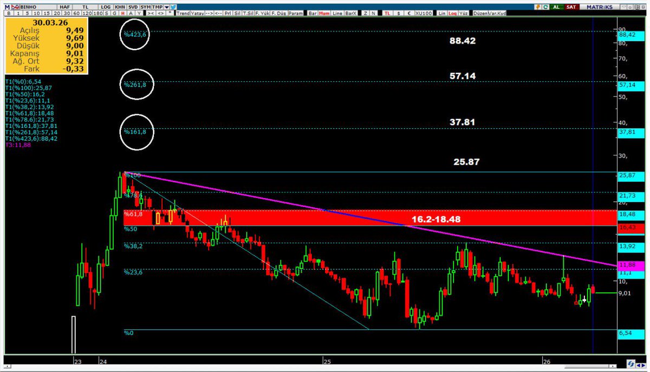Click the Var.Kyd button
Image resolution: width=650 pixels, height=372 pixels.
497,13
